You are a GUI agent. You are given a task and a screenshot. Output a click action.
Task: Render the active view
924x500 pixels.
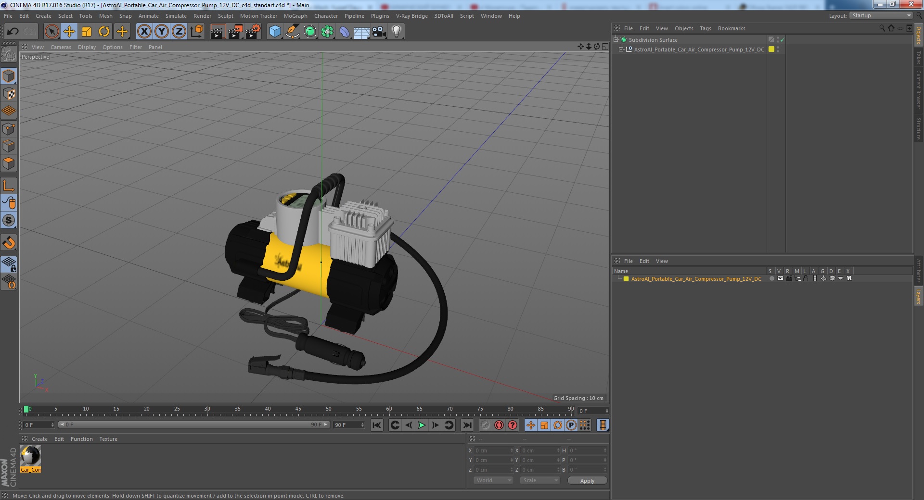tap(218, 32)
